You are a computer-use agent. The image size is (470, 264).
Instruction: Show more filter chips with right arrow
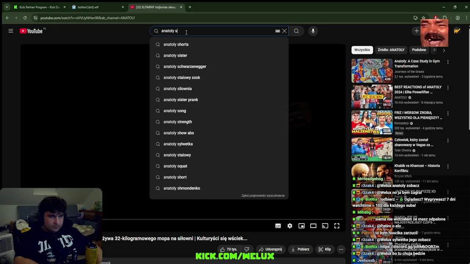pyautogui.click(x=444, y=50)
